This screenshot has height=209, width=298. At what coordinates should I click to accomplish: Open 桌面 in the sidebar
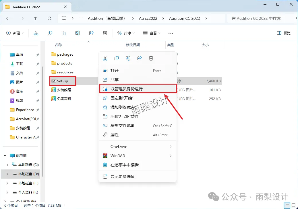pos(17,55)
